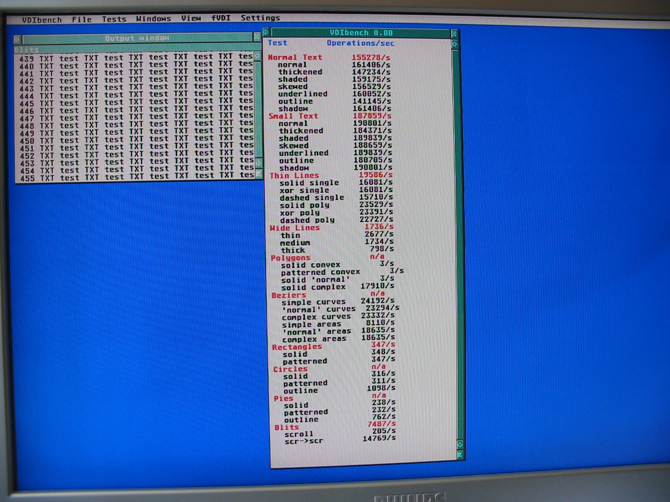Click the VDIbench results window sizer gadget
Screen dimensions: 670x502
(x=460, y=454)
